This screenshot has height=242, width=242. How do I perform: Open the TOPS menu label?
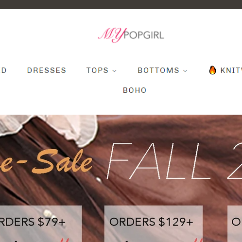97,70
